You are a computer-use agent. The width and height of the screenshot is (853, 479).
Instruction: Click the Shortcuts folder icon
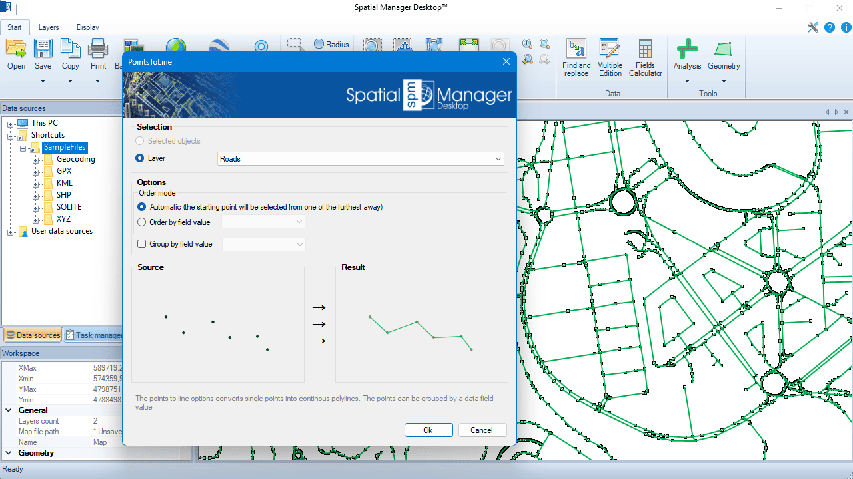click(x=23, y=135)
